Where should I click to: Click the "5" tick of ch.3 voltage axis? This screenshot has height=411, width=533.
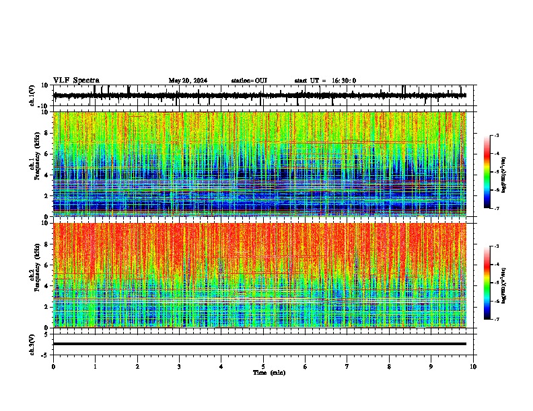click(46, 334)
